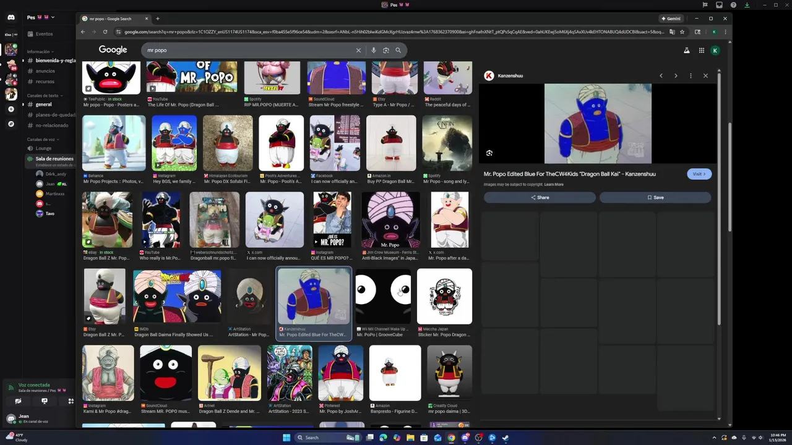The width and height of the screenshot is (792, 445).
Task: Select Sala de reuniones voice channel
Action: pos(51,161)
